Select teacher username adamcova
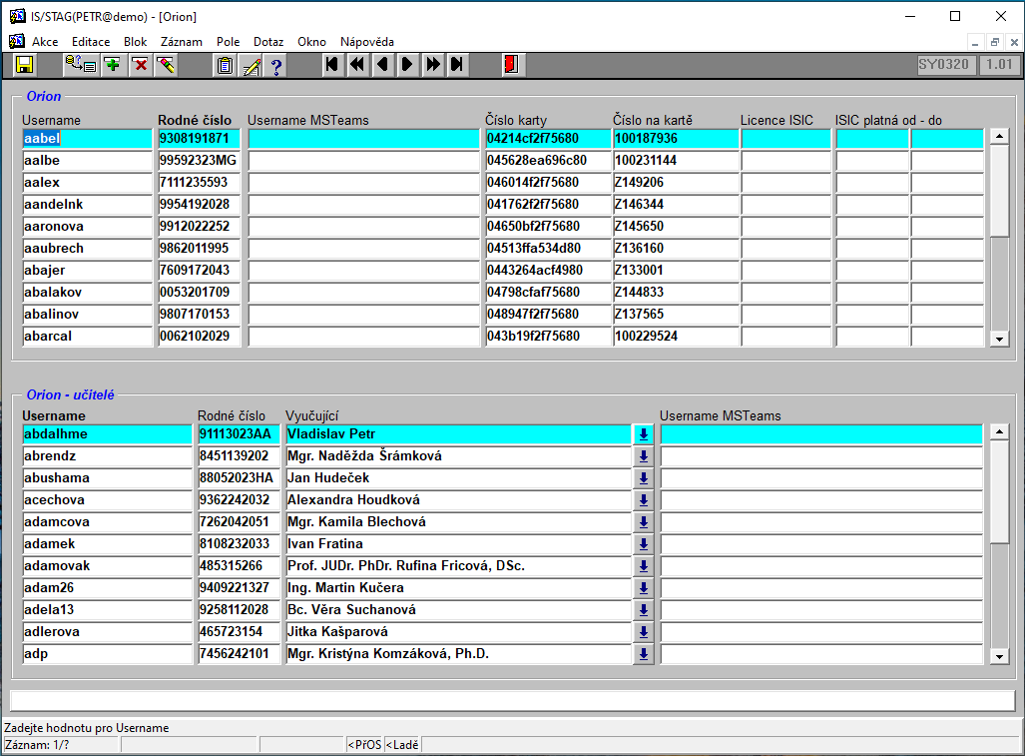The height and width of the screenshot is (756, 1025). click(107, 522)
